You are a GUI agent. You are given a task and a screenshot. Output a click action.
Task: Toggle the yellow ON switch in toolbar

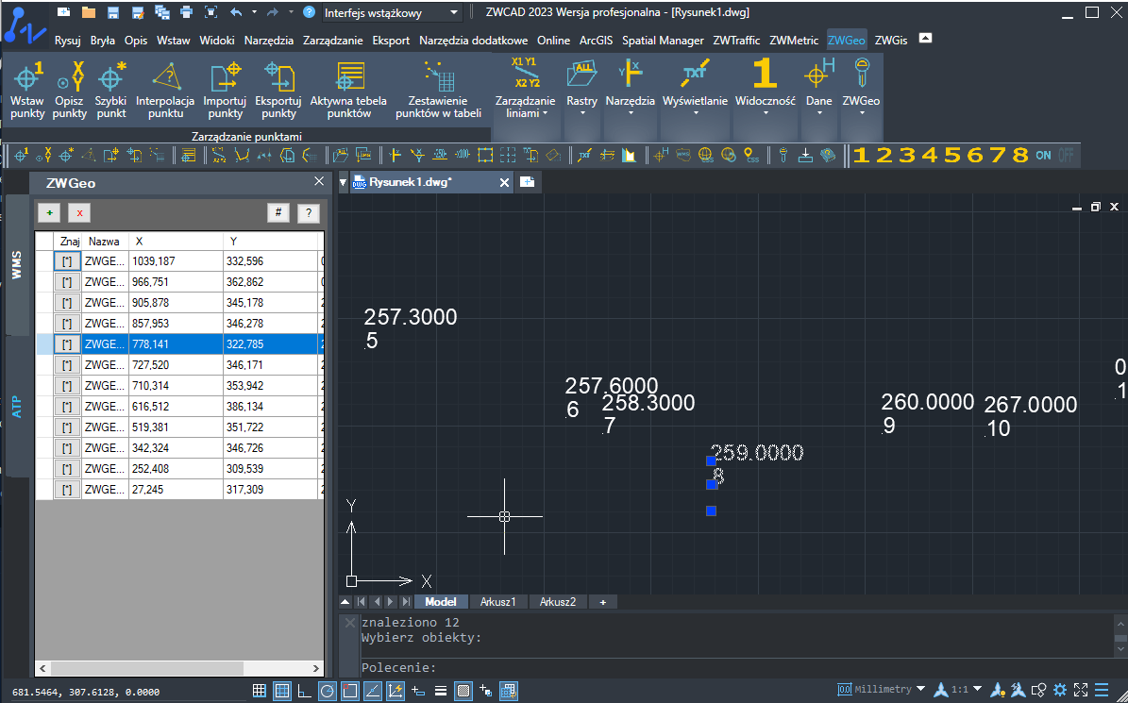point(1043,155)
